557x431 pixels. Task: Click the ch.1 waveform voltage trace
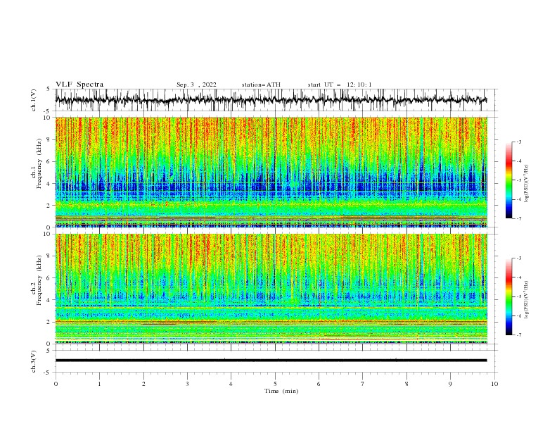coord(271,100)
